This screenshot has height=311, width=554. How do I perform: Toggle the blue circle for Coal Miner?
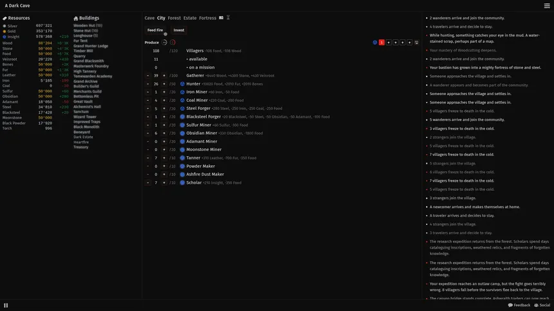coord(182,100)
